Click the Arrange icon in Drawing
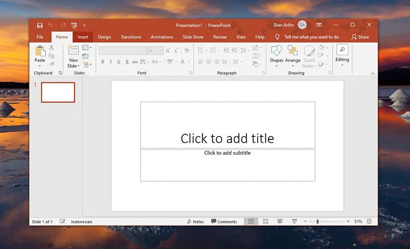This screenshot has width=410, height=249. [293, 51]
